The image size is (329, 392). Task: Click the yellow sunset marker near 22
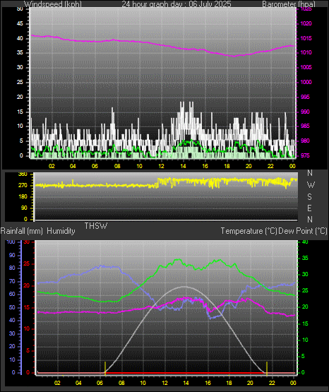(x=267, y=368)
